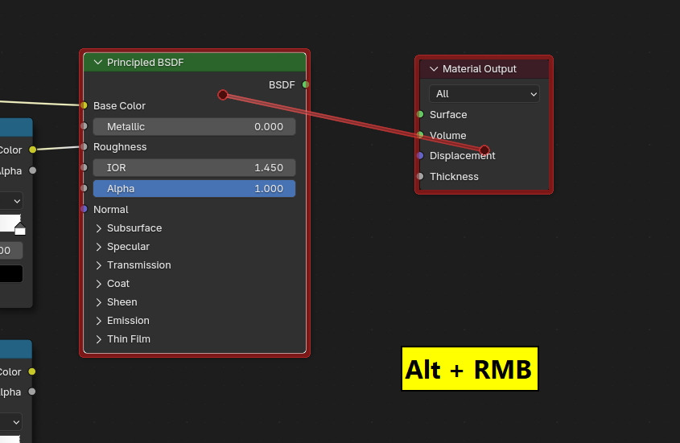The image size is (680, 443).
Task: Click the Roughness input socket
Action: pyautogui.click(x=84, y=147)
